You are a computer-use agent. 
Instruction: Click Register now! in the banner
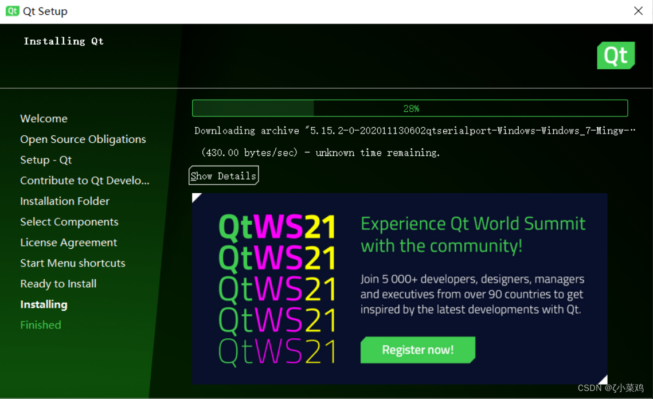[418, 350]
